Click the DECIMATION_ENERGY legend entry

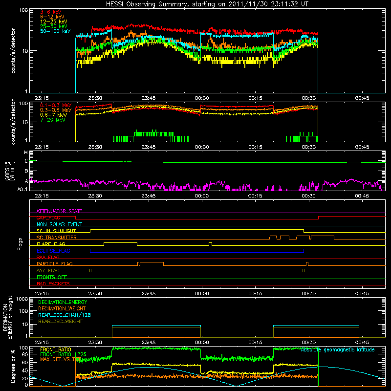63,302
